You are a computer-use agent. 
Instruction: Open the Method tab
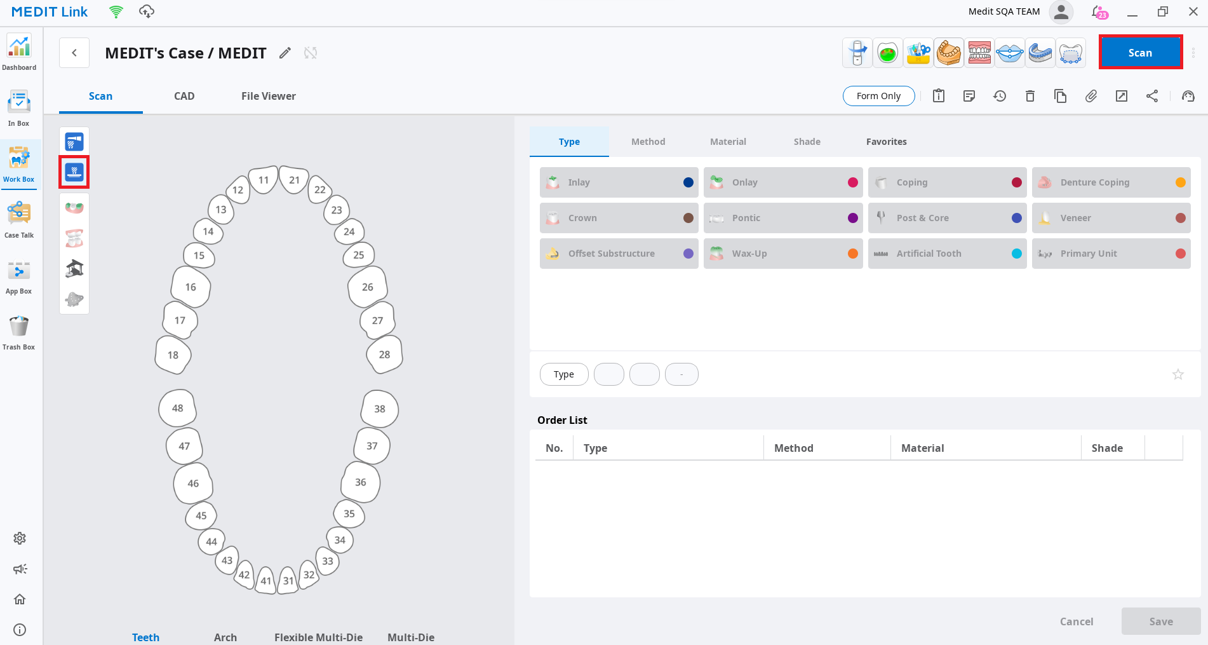[648, 142]
